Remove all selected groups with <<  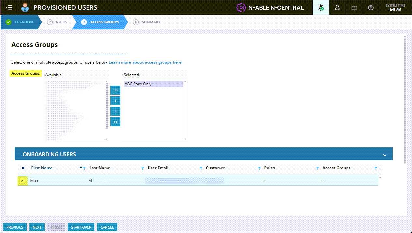(115, 122)
